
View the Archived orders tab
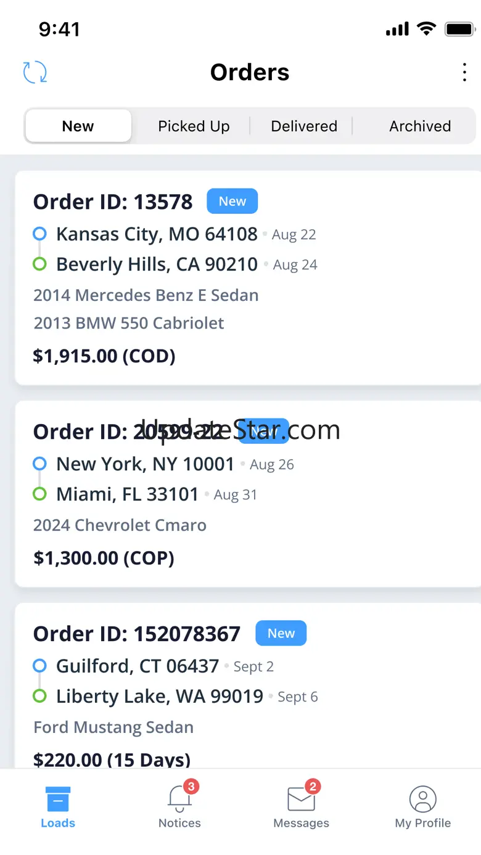[420, 126]
